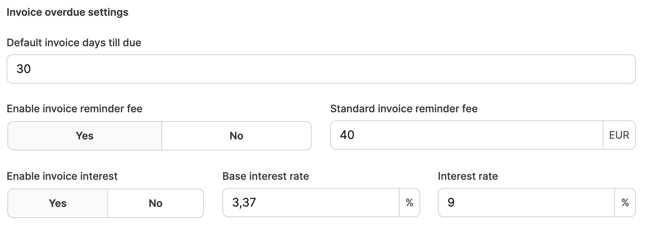Set Enable invoice interest to Yes
This screenshot has height=226, width=647.
tap(58, 203)
